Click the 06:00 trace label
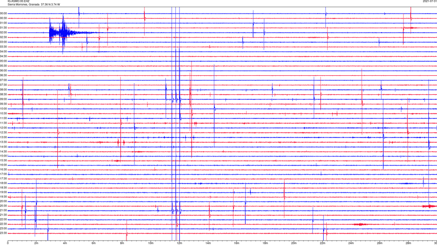Screen dimensions: 437x245 tap(3, 71)
